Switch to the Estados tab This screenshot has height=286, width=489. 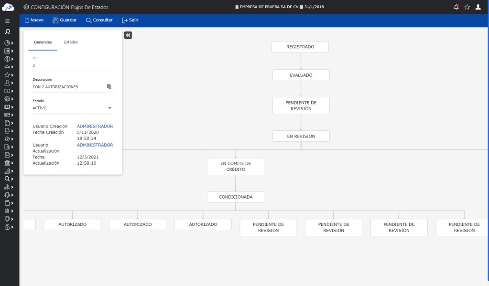pos(71,42)
